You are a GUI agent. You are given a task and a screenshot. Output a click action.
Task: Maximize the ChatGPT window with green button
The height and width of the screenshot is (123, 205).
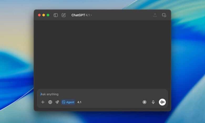[x=48, y=15]
